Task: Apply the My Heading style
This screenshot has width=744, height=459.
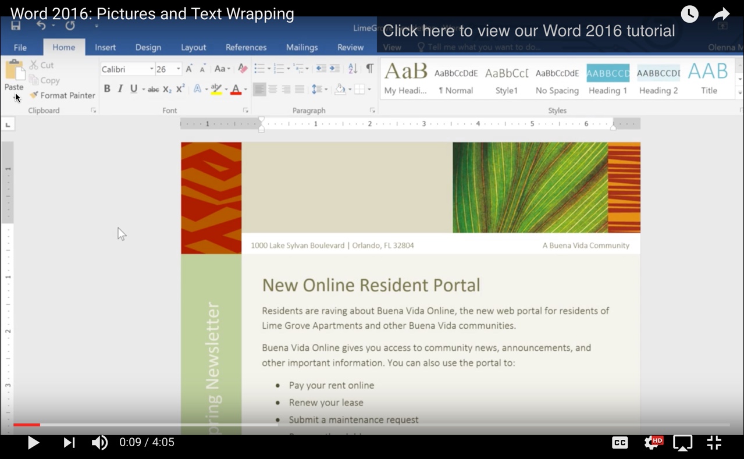Action: 405,78
